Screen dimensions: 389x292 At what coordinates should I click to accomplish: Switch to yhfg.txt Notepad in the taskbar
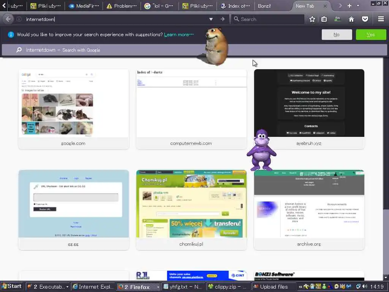tap(184, 287)
